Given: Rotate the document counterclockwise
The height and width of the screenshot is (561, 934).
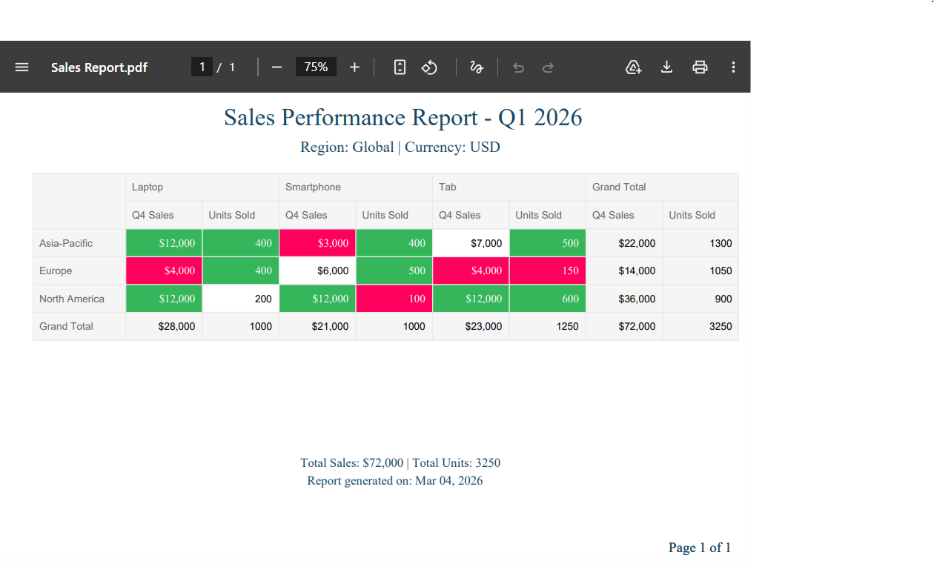Looking at the screenshot, I should point(429,67).
